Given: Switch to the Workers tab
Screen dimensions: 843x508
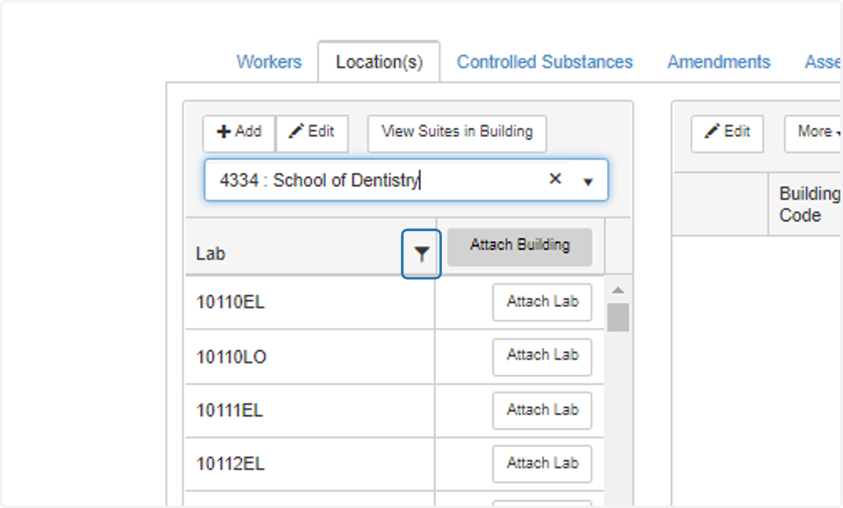Looking at the screenshot, I should tap(269, 63).
